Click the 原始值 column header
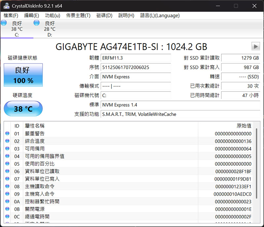264x227 pixels. [244, 126]
